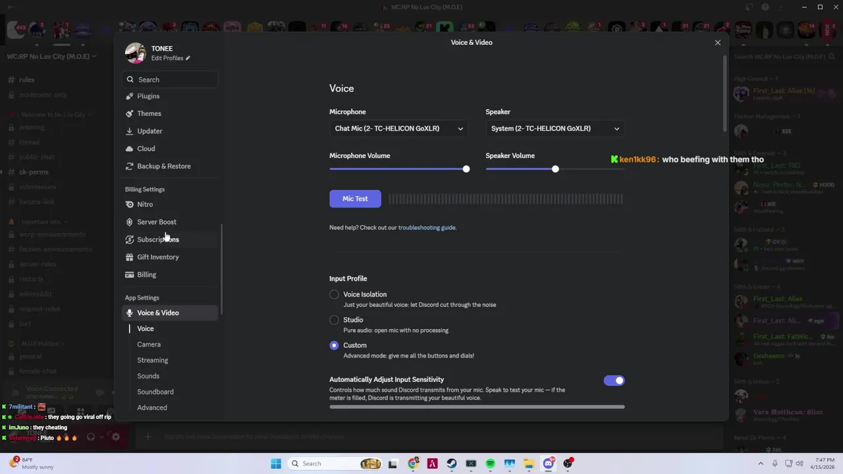
Task: Select Voice sub-section
Action: pos(146,329)
